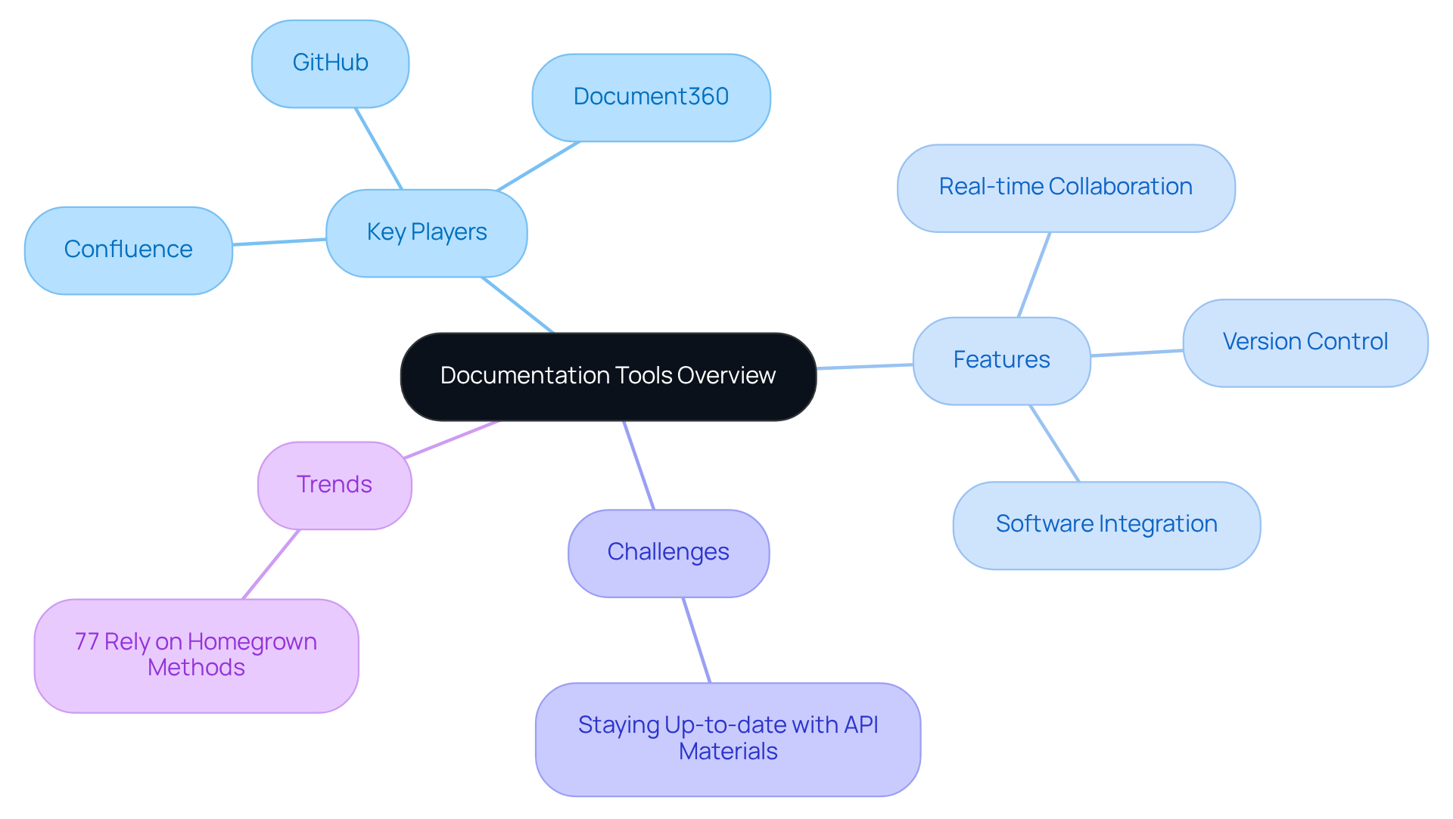Click the Key Players node

tap(427, 233)
